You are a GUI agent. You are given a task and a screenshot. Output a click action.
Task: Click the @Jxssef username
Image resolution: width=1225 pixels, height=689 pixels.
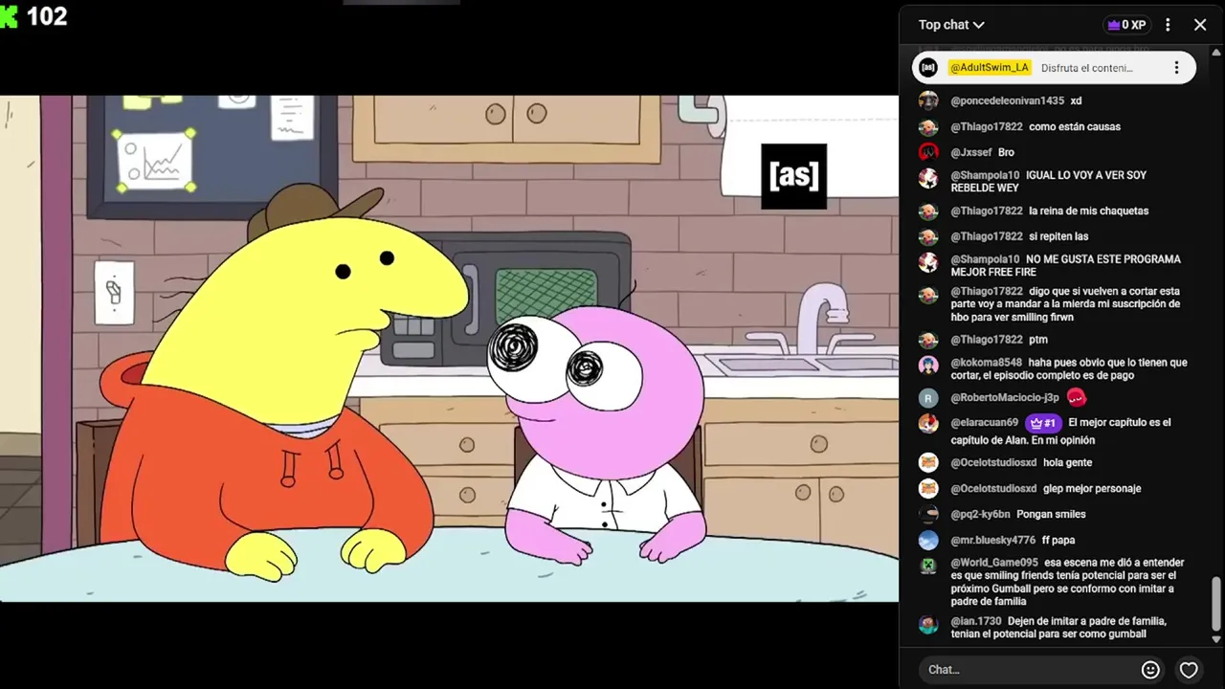971,152
